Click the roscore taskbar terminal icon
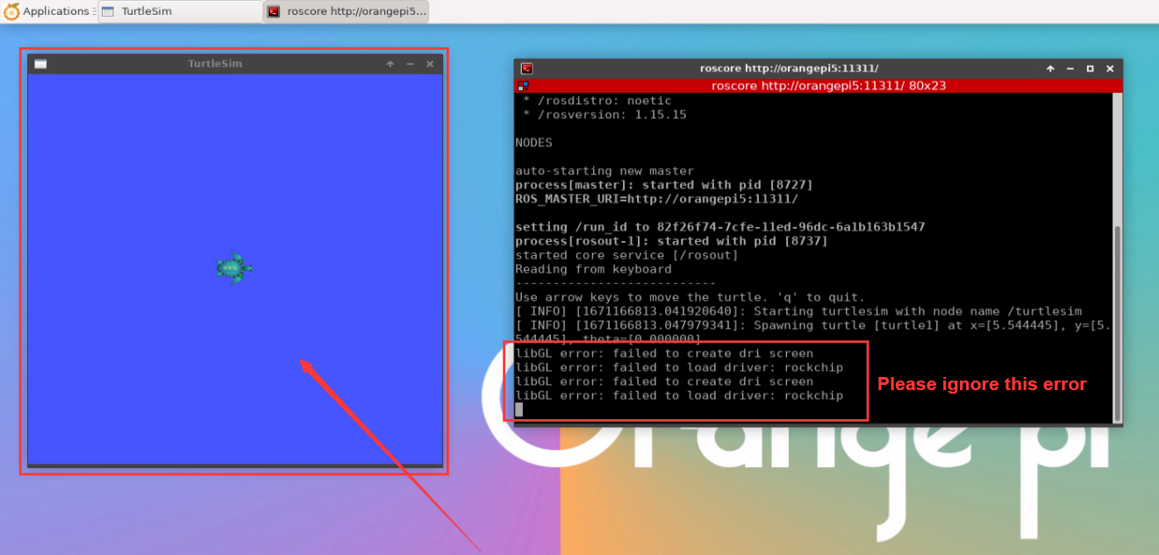Image resolution: width=1159 pixels, height=555 pixels. (274, 11)
